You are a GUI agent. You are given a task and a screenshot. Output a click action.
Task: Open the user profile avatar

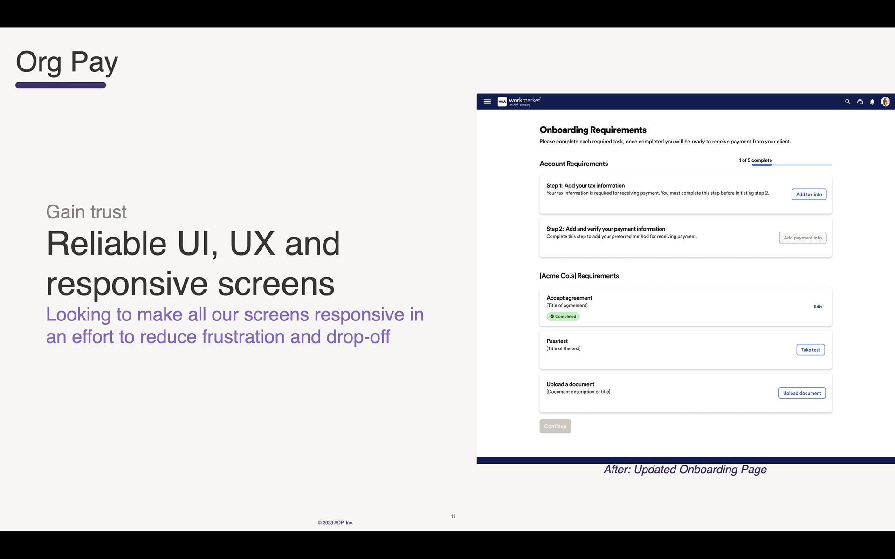[886, 102]
